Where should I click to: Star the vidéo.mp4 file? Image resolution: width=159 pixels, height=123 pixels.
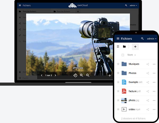coord(118,109)
